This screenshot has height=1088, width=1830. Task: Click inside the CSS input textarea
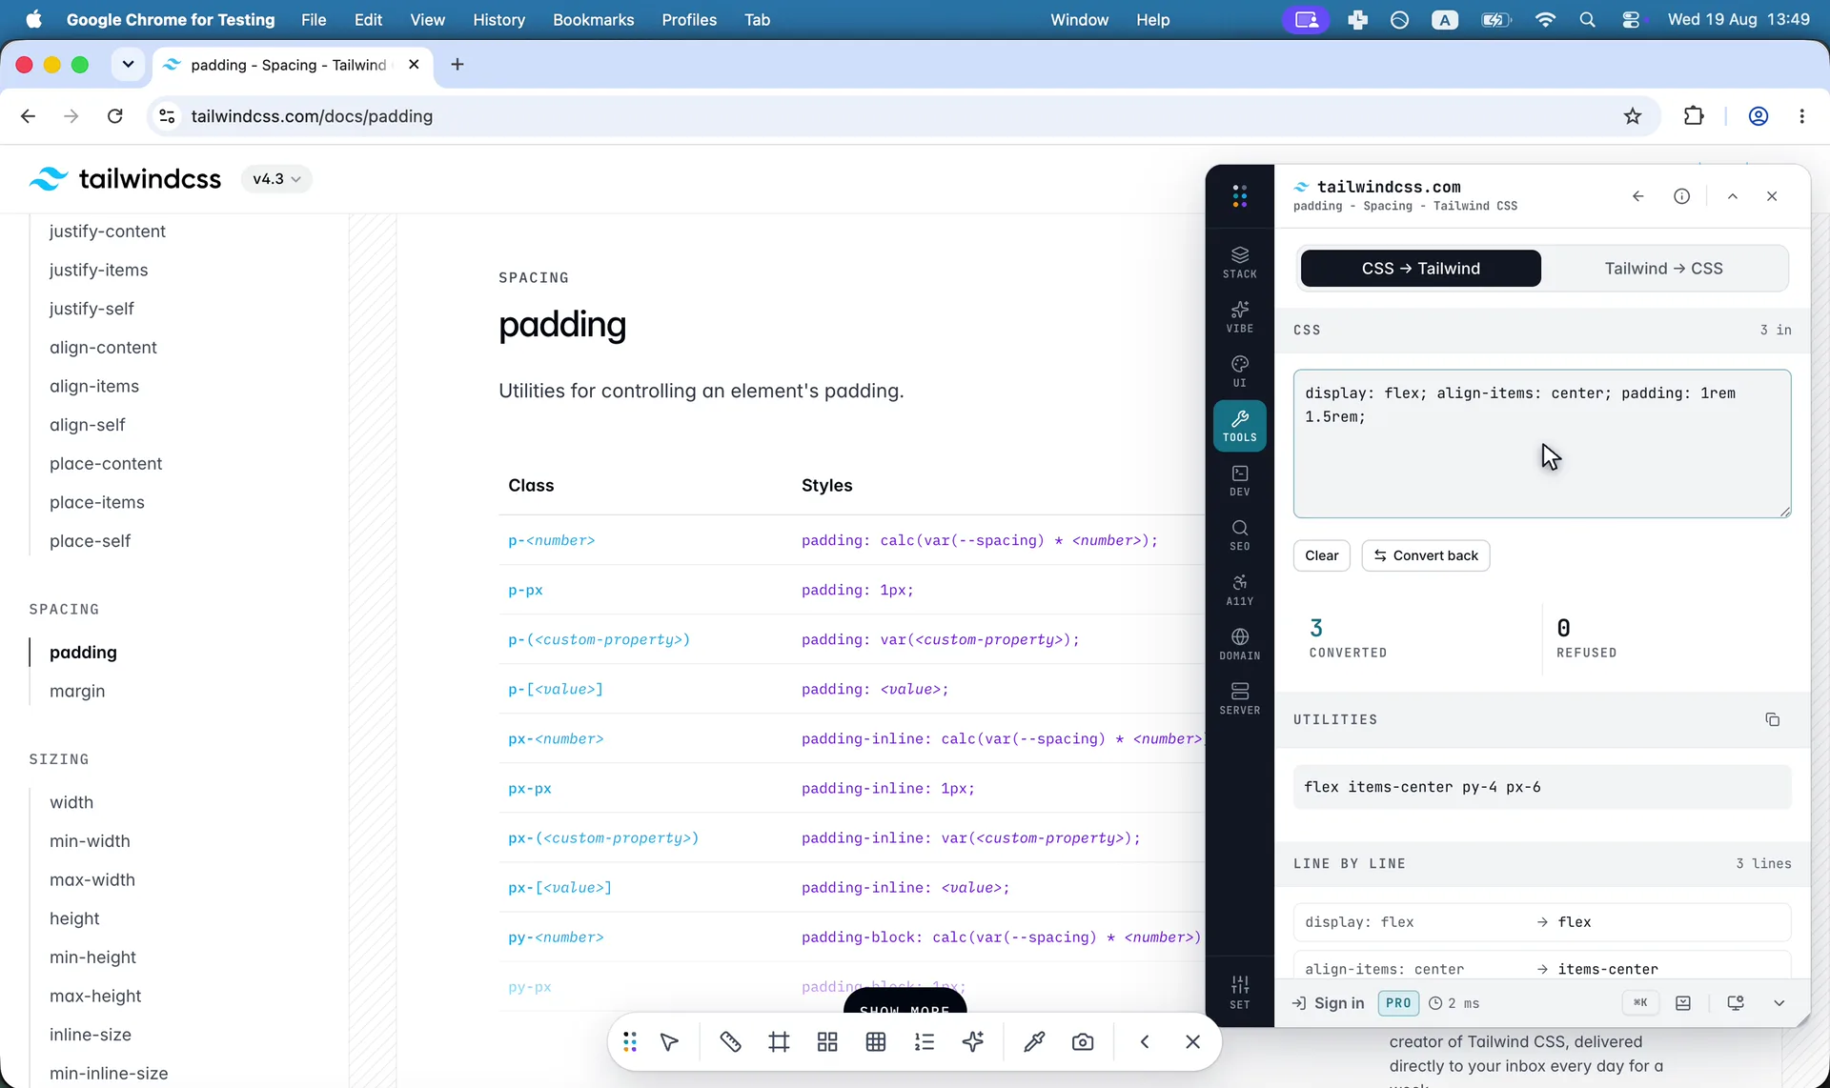(1541, 444)
